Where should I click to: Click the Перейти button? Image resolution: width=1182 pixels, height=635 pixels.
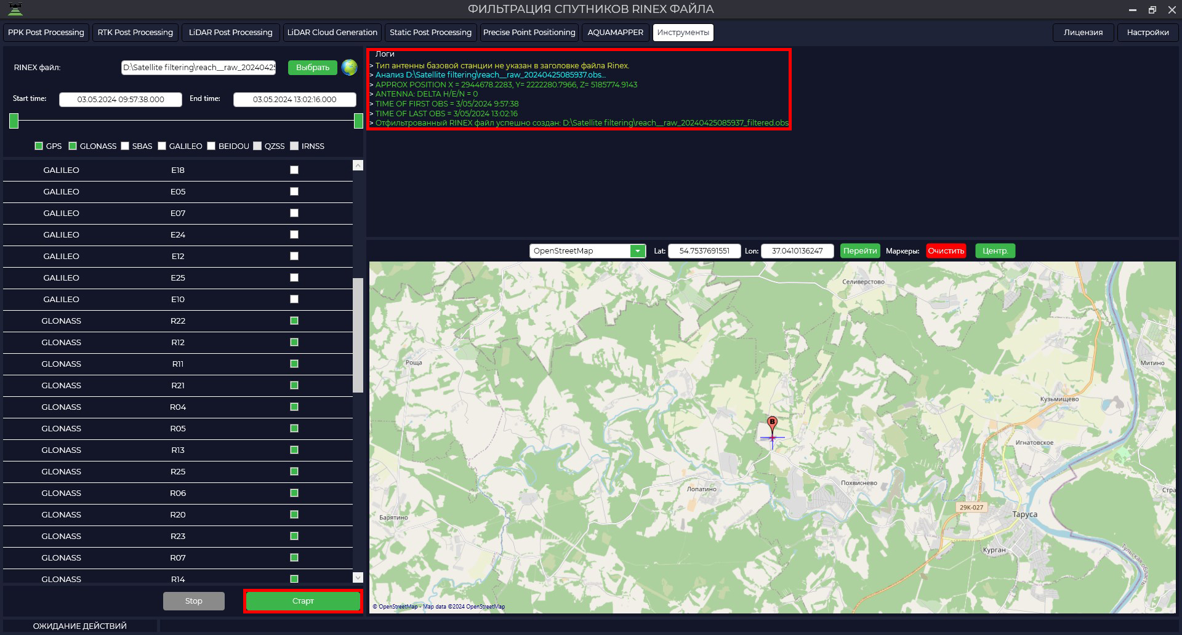860,251
